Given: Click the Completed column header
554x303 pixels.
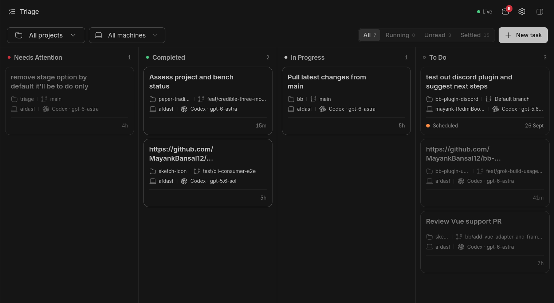Looking at the screenshot, I should pyautogui.click(x=169, y=58).
